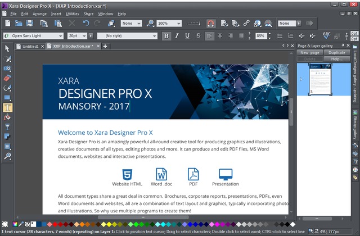
Task: Set center text alignment
Action: (220, 36)
